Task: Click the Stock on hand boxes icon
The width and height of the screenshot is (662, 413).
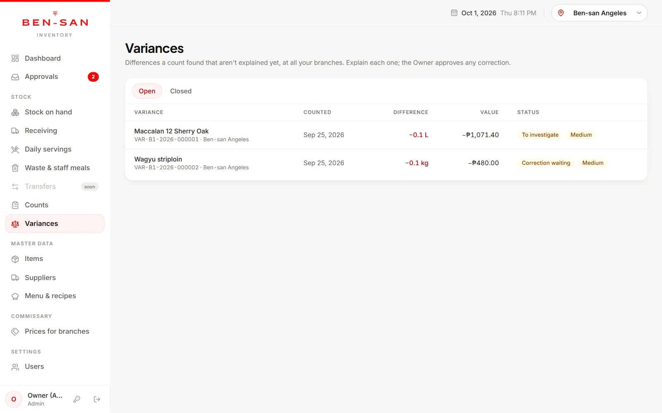Action: (x=15, y=112)
